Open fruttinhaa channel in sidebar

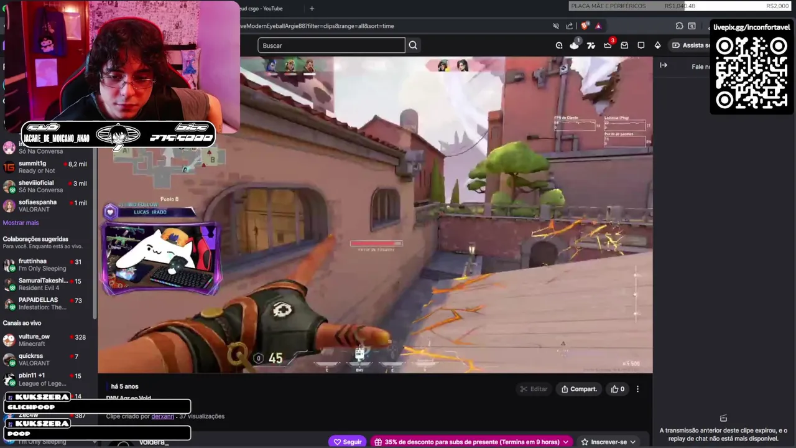(x=47, y=265)
